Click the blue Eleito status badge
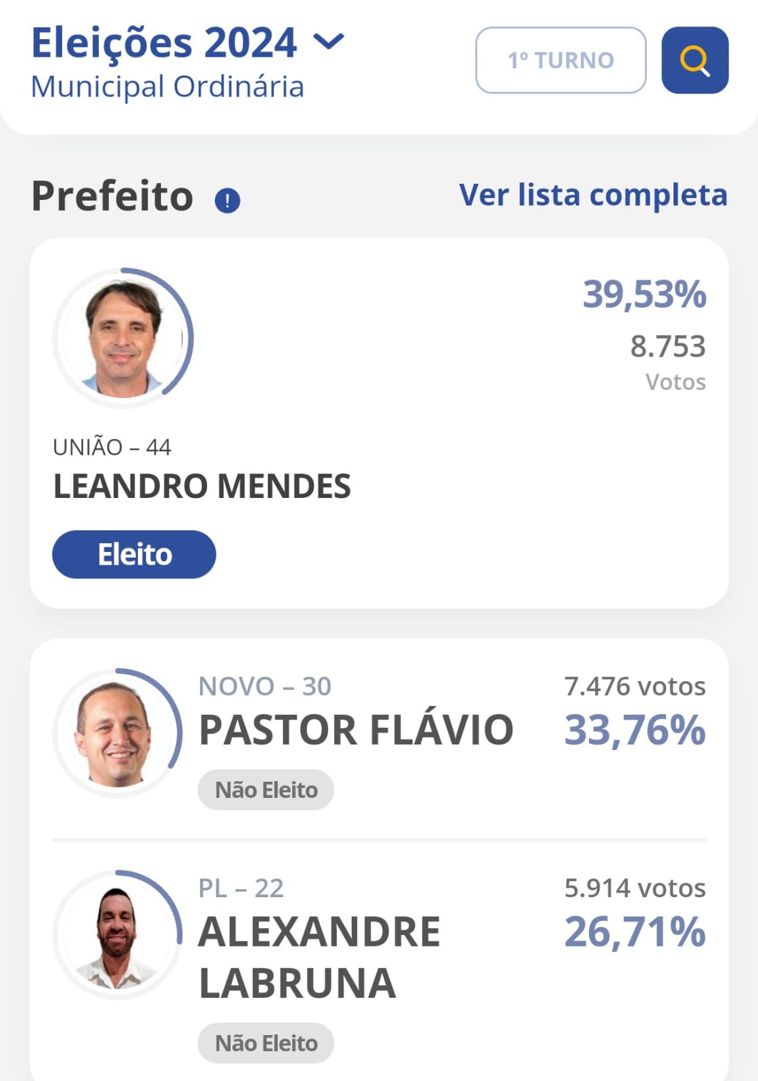This screenshot has height=1081, width=758. point(134,554)
